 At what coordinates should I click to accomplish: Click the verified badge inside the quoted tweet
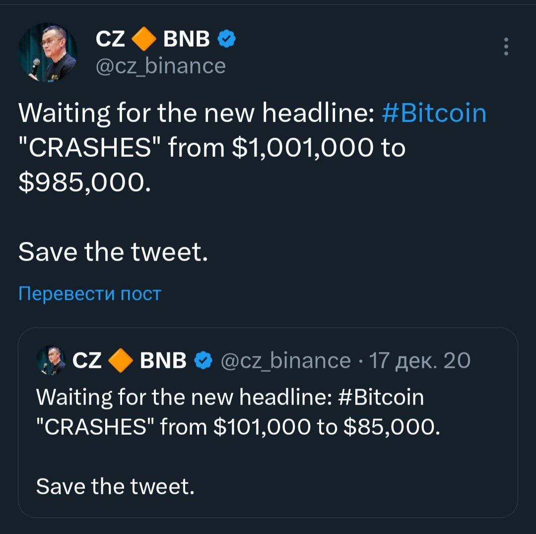point(201,361)
